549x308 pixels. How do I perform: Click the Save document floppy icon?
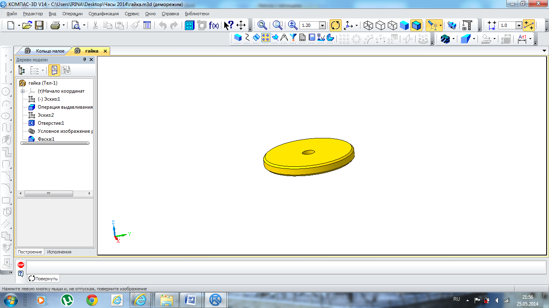pos(39,25)
